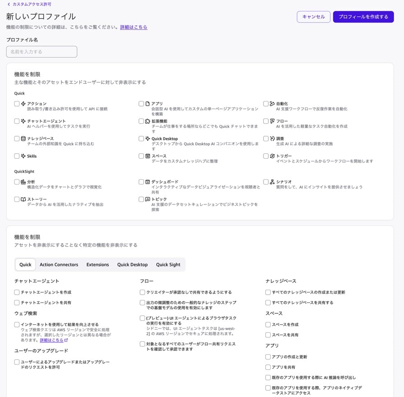
Task: Check the シナリオ checkbox
Action: [266, 182]
